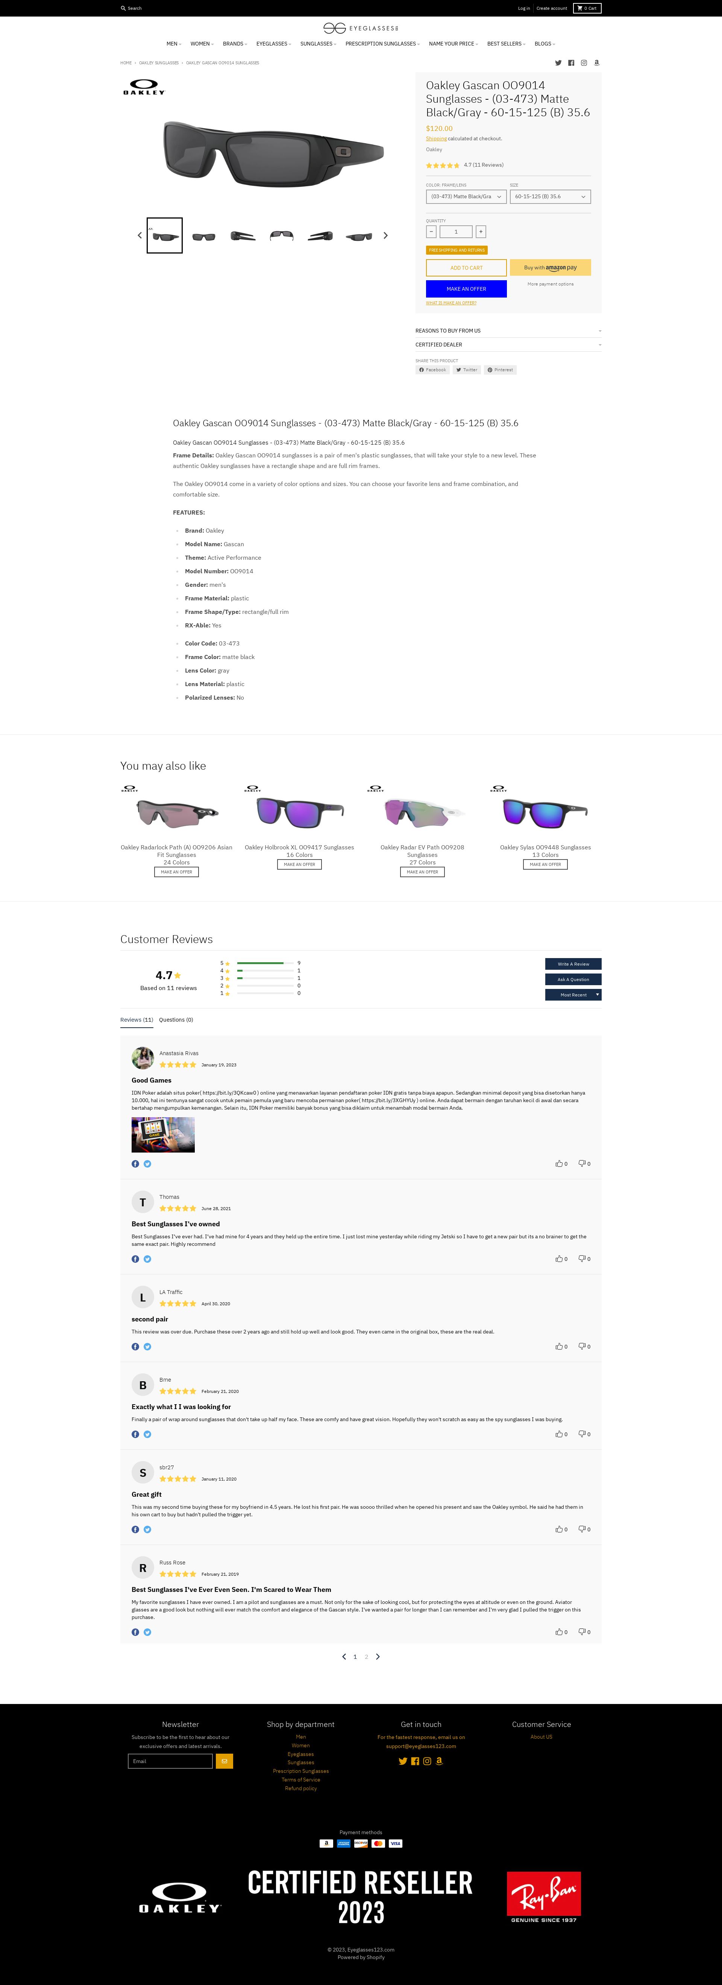This screenshot has width=722, height=1985.
Task: Share Anastasia Rivas's review on Twitter
Action: 147,1163
